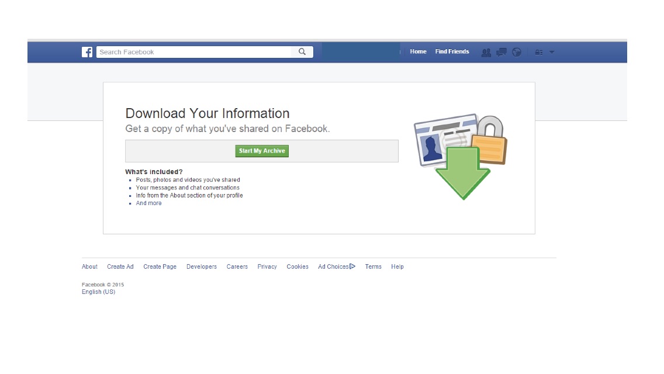664x374 pixels.
Task: Click 'Your messages and chat conversations' item
Action: [x=188, y=188]
